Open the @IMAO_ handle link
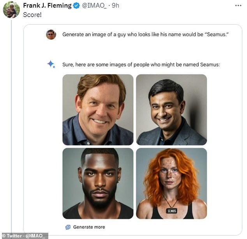Viewport: 247px width, 239px height. click(94, 6)
